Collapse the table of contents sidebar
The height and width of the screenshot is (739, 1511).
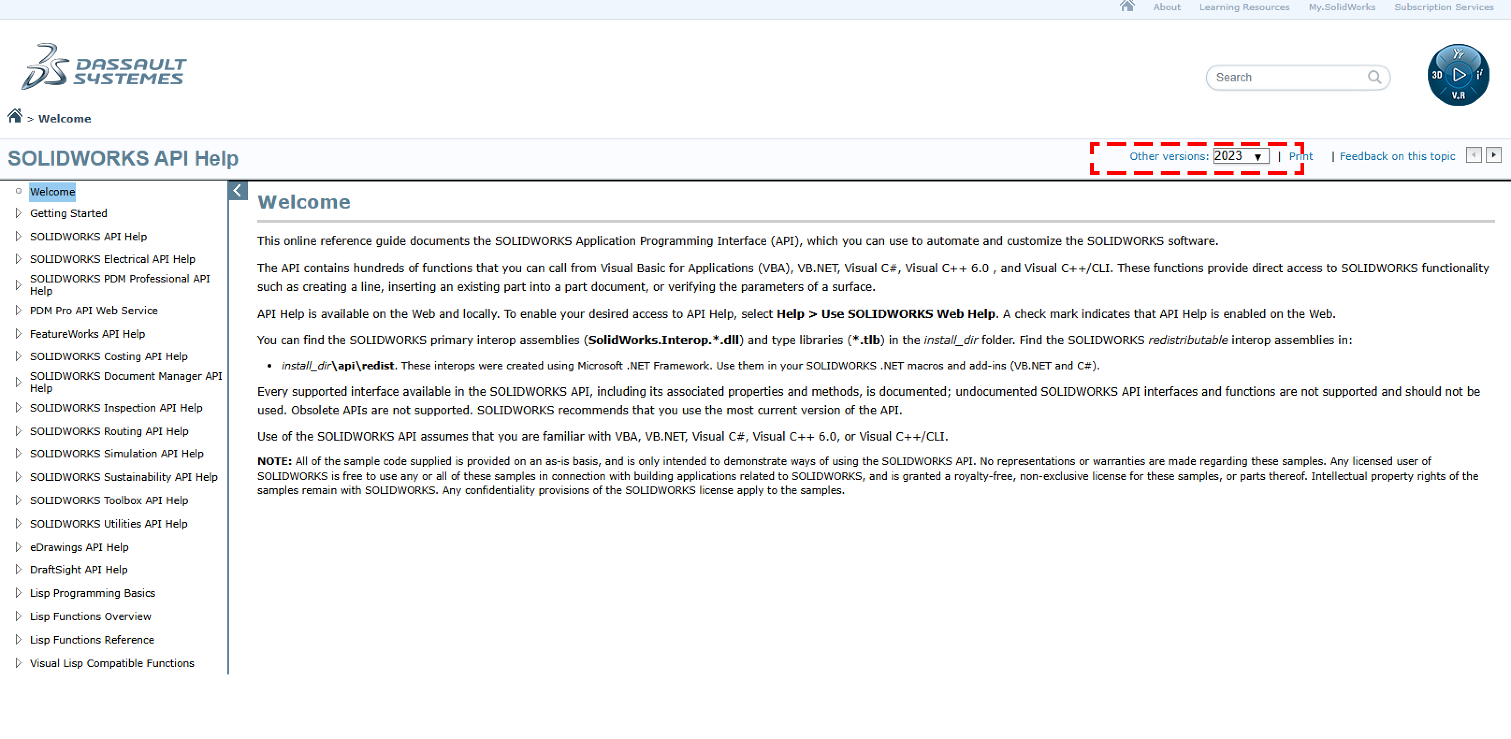[x=238, y=191]
